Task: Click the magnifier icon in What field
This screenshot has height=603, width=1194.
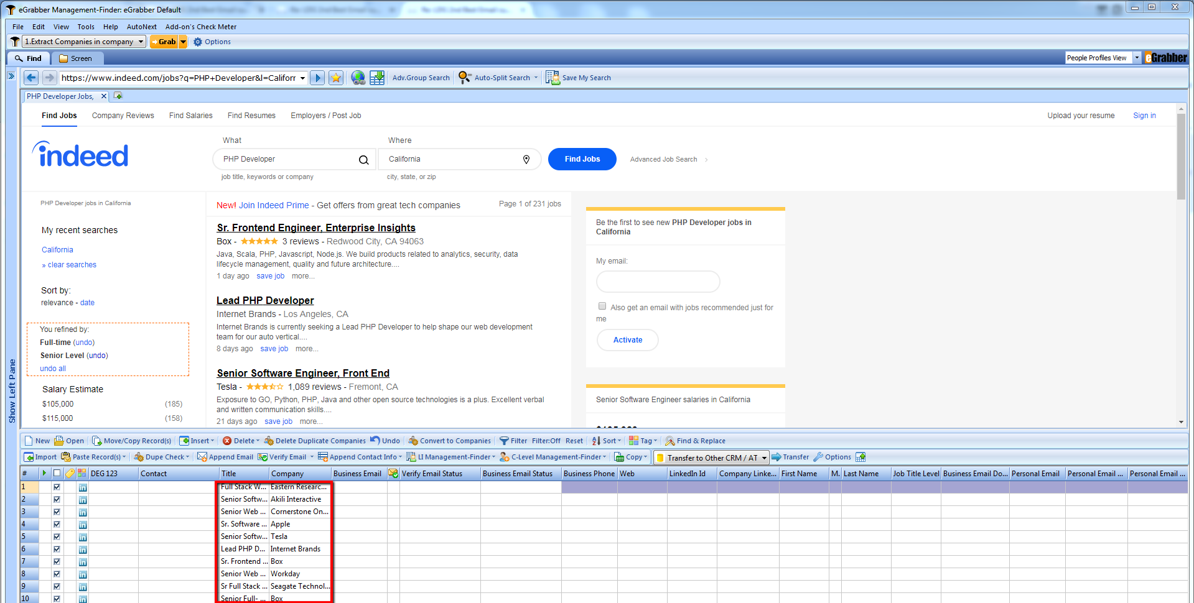Action: pos(363,160)
